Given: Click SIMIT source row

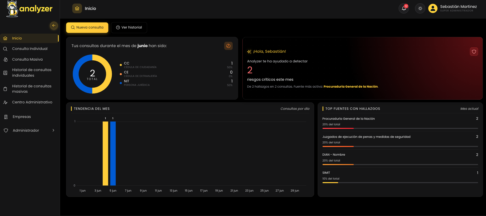Looking at the screenshot, I should click(x=400, y=177).
